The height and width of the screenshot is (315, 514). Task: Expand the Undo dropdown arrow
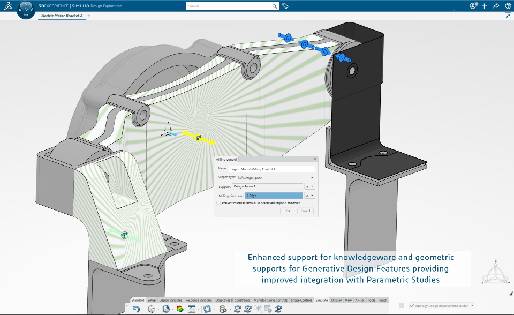tap(143, 309)
